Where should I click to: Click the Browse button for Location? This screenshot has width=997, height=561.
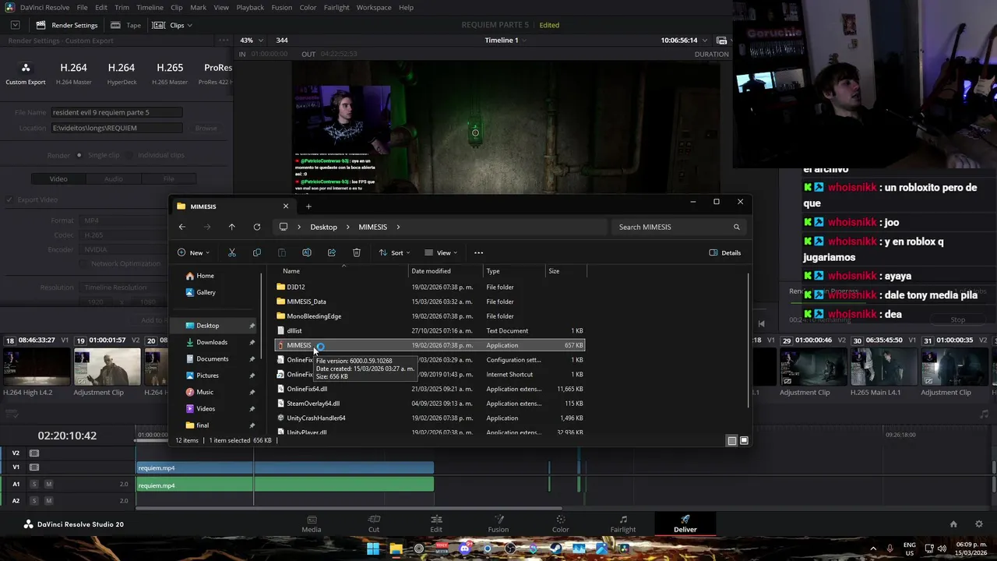206,128
